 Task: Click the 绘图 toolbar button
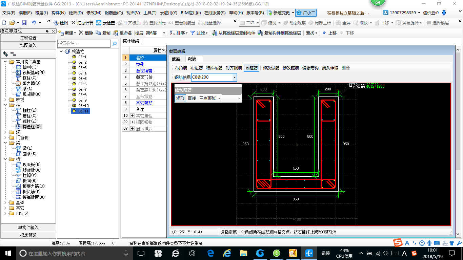pos(61,23)
